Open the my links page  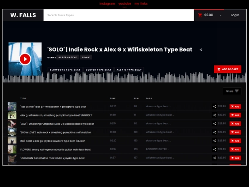point(141,4)
